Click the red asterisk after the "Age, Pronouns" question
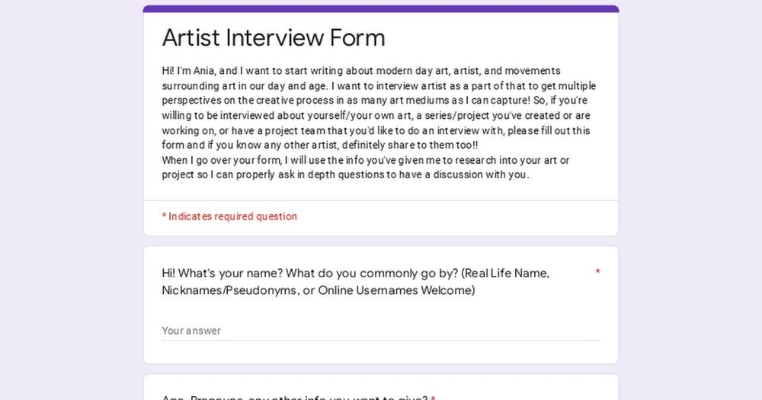Viewport: 762px width, 400px height. [433, 398]
